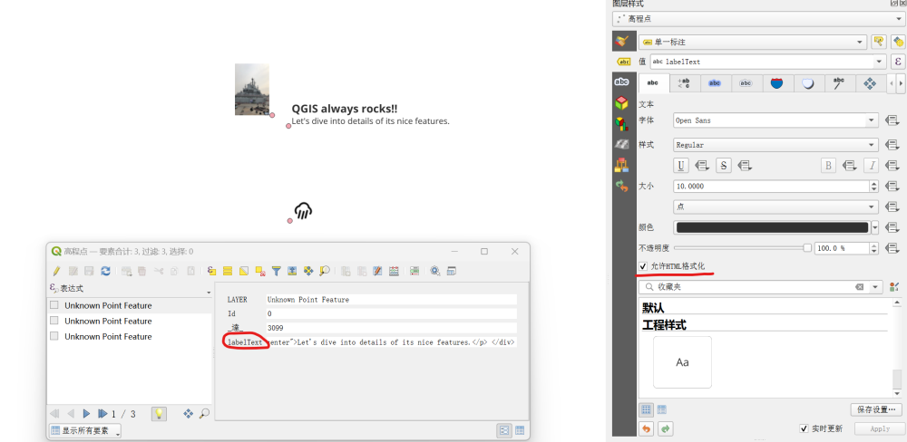The image size is (907, 442).
Task: Select the Formatting +ab tab
Action: click(x=684, y=83)
